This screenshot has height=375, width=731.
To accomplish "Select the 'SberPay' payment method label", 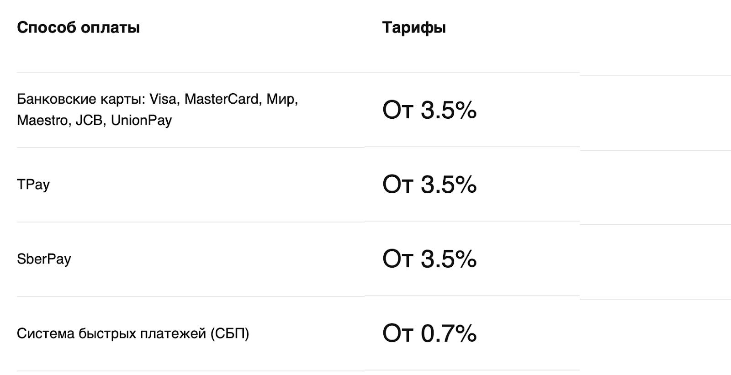I will click(44, 259).
